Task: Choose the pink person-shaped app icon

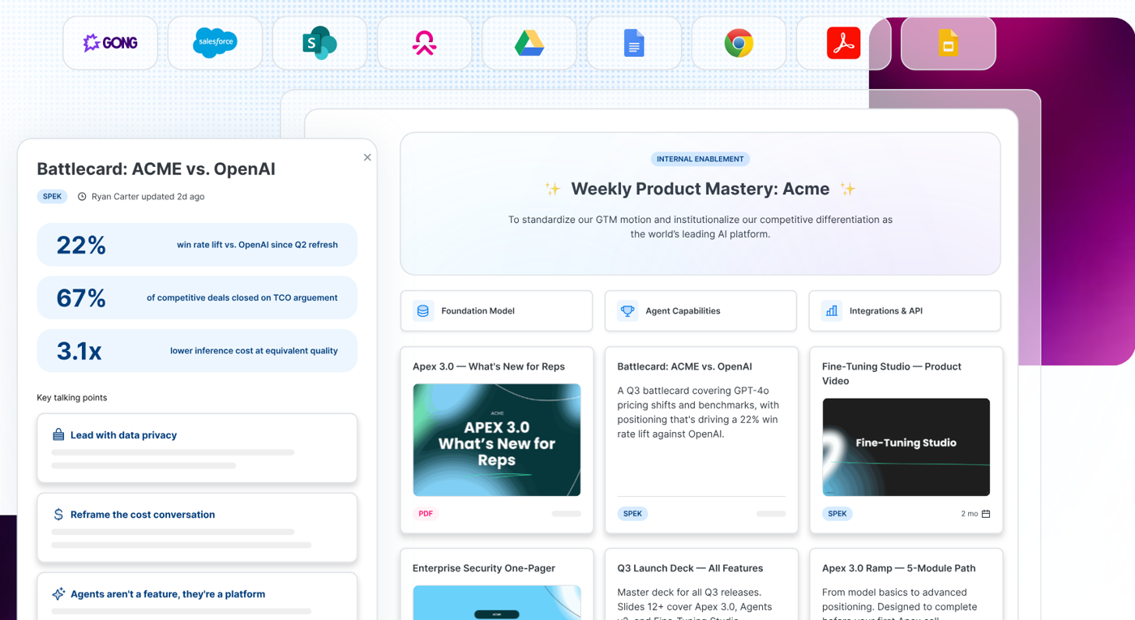Action: pos(424,43)
